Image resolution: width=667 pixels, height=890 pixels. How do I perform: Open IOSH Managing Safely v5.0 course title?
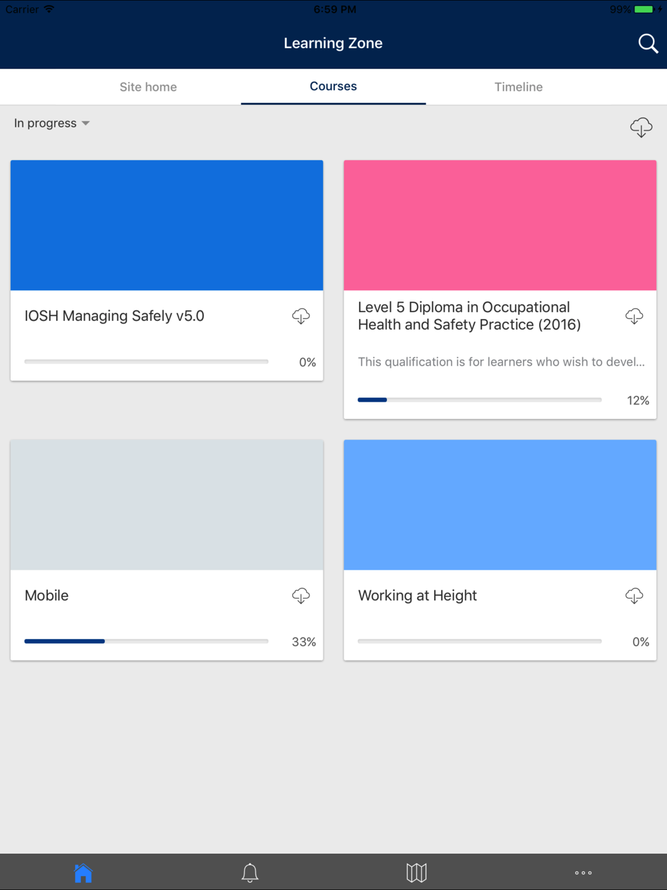(114, 316)
